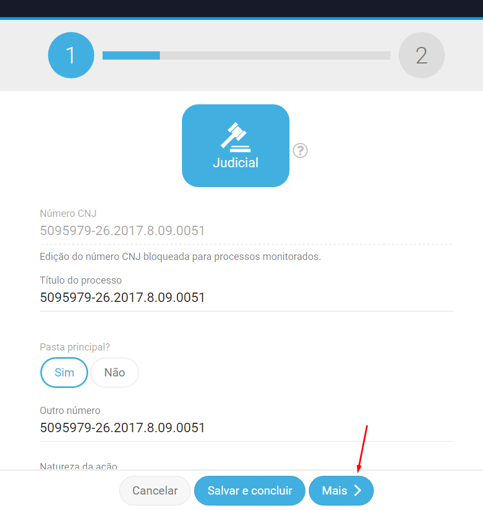Click the Natureza da ação label
Screen dimensions: 483x510
pyautogui.click(x=78, y=466)
